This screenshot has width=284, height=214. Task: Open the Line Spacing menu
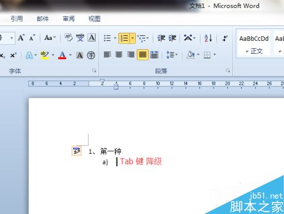[x=172, y=55]
